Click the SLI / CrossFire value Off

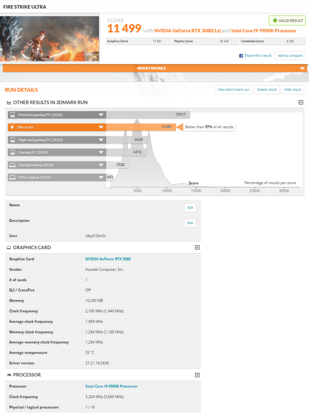click(88, 290)
